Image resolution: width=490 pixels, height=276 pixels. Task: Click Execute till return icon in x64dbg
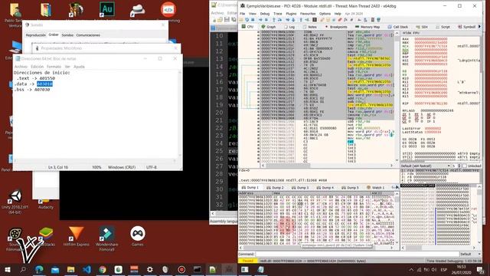tap(301, 20)
